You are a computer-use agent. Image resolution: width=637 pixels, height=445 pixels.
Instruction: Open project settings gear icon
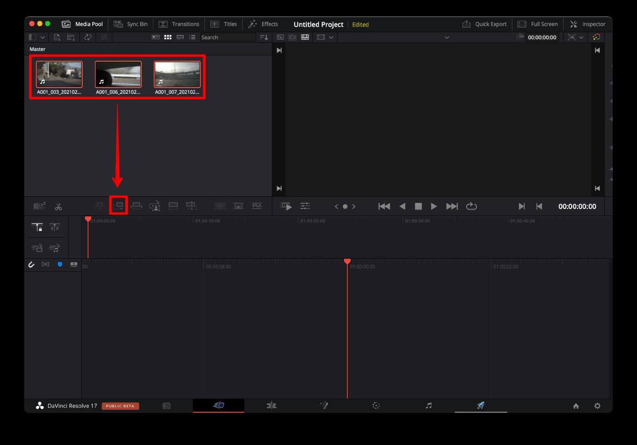(x=597, y=406)
